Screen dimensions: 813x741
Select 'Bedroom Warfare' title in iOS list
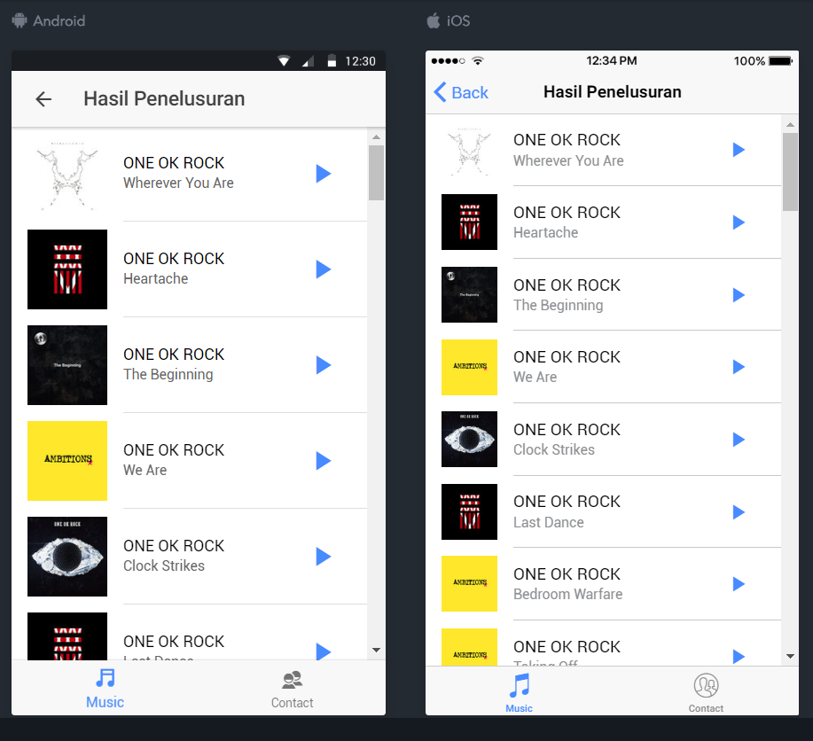[x=567, y=594]
